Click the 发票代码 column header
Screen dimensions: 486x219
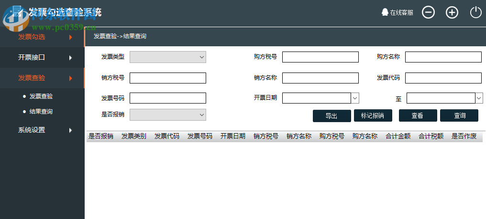167,136
